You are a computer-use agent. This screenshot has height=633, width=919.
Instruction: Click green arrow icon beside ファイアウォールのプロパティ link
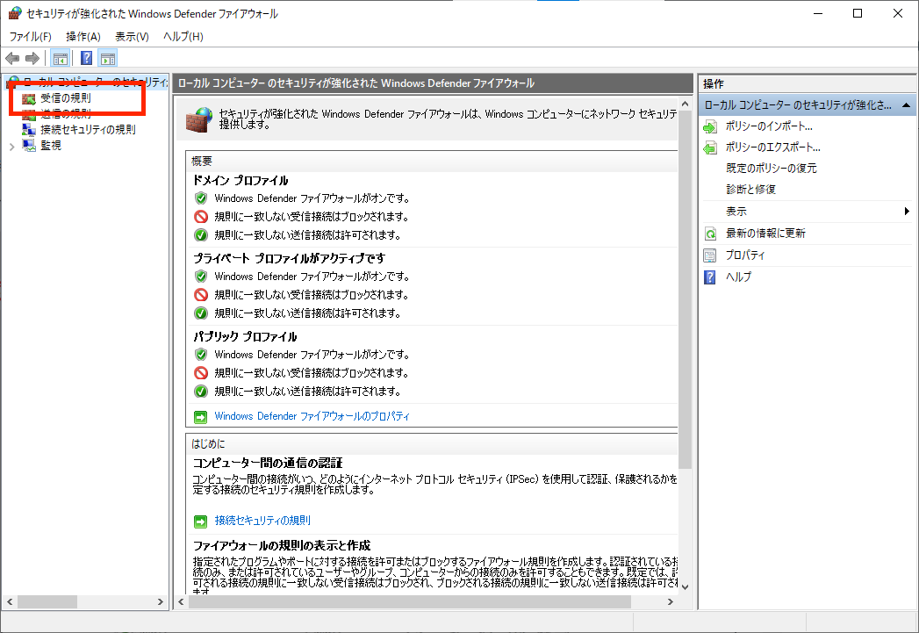pyautogui.click(x=200, y=417)
